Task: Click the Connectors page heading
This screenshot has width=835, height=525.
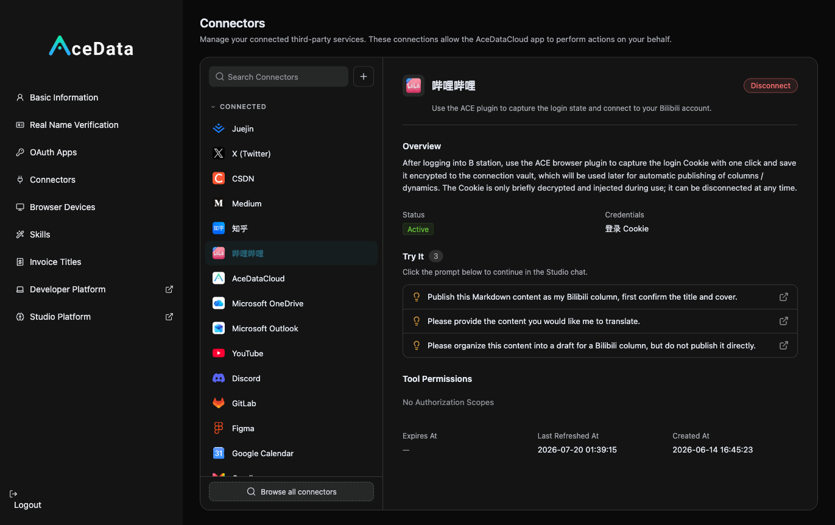Action: 233,23
